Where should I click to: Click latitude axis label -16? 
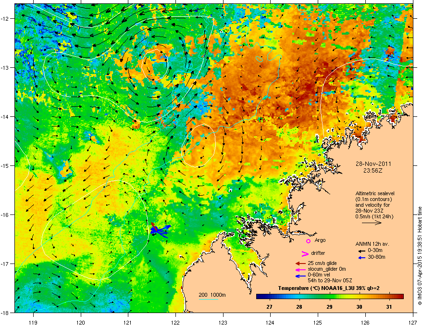(5, 215)
